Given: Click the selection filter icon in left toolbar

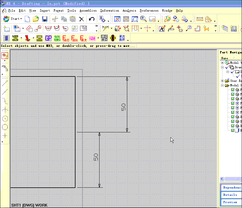Looking at the screenshot, I should pos(5,56).
